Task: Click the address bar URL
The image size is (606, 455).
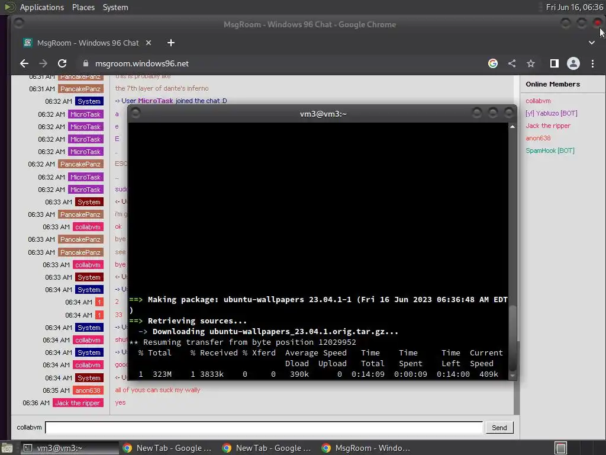Action: [x=142, y=63]
